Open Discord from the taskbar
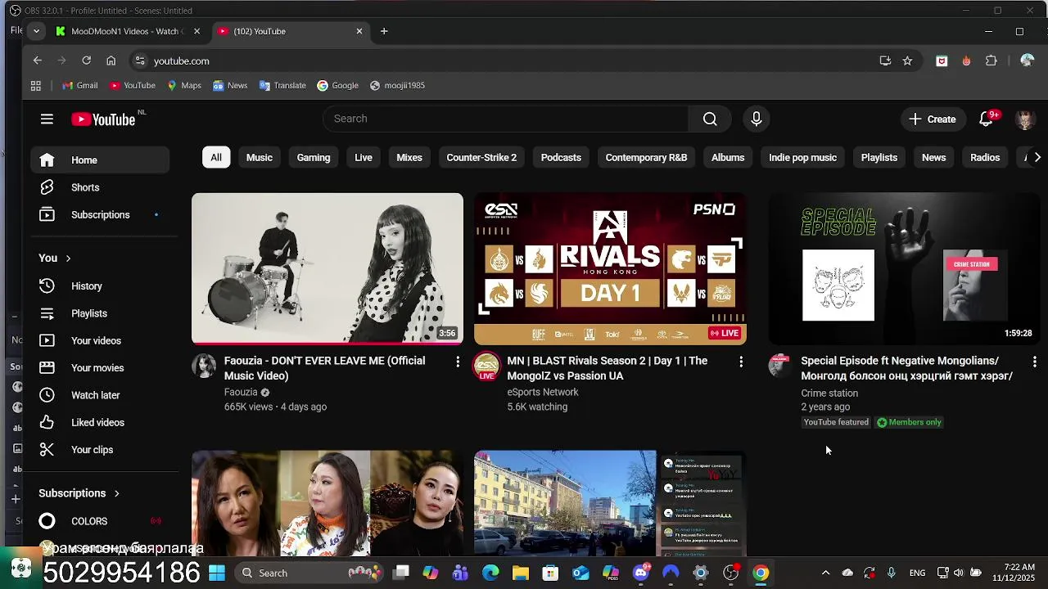Image resolution: width=1048 pixels, height=589 pixels. (x=641, y=573)
